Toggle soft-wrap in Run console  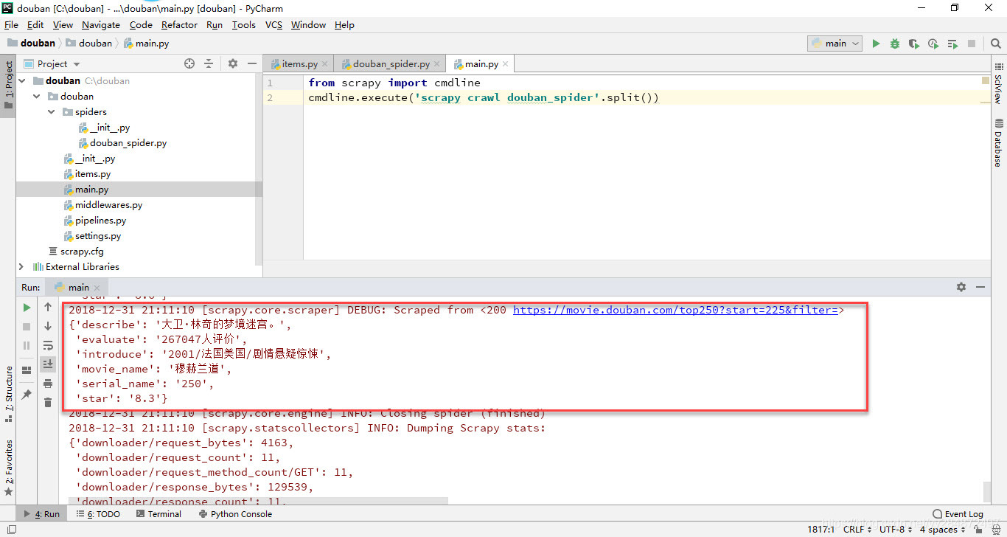click(x=48, y=345)
